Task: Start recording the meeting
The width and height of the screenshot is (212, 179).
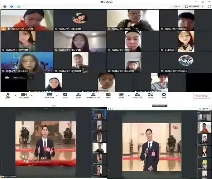Action: point(121,95)
